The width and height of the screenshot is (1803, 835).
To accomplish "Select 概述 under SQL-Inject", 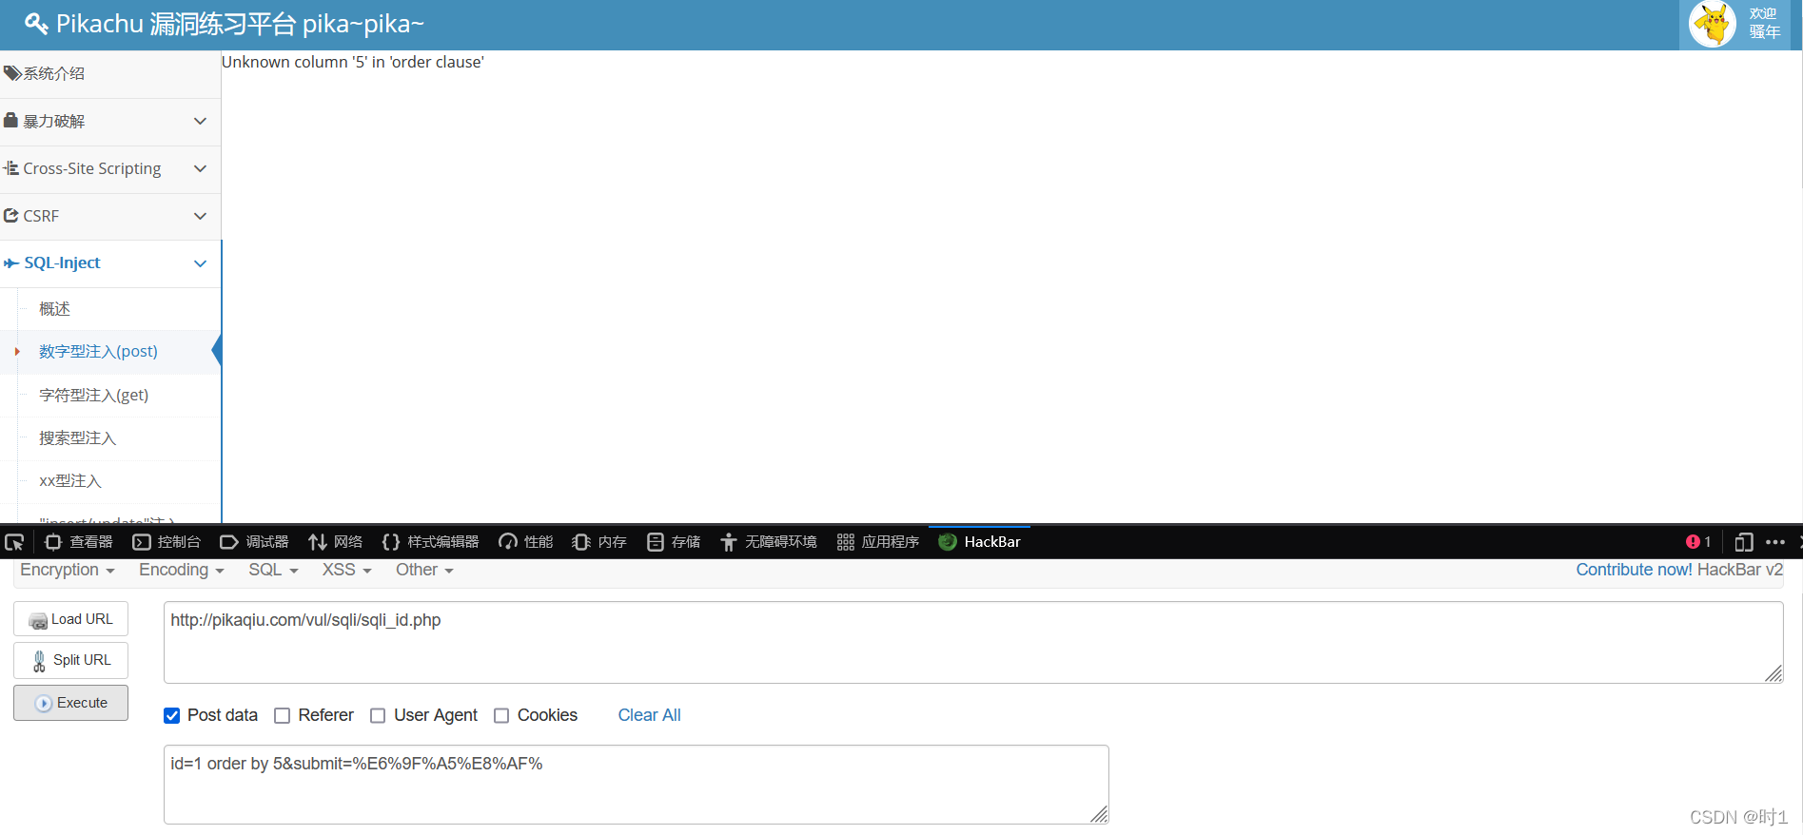I will (54, 309).
